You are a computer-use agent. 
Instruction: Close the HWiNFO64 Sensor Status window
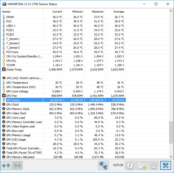pos(168,4)
